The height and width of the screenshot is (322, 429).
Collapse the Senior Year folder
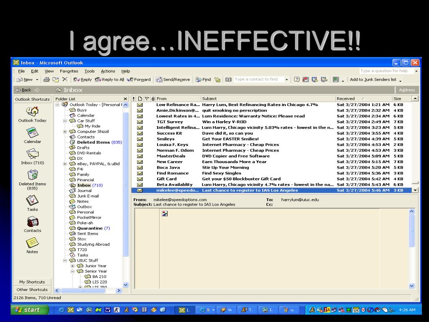click(x=73, y=271)
